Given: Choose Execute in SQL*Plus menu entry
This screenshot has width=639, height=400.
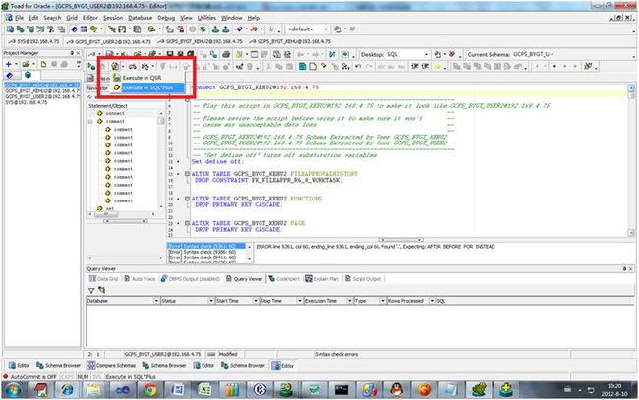Looking at the screenshot, I should point(147,87).
